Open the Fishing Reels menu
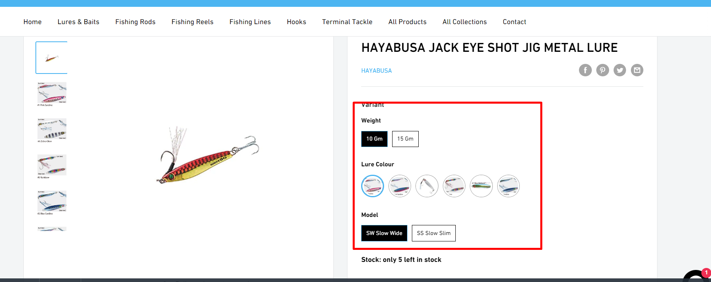This screenshot has width=711, height=282. [x=192, y=22]
